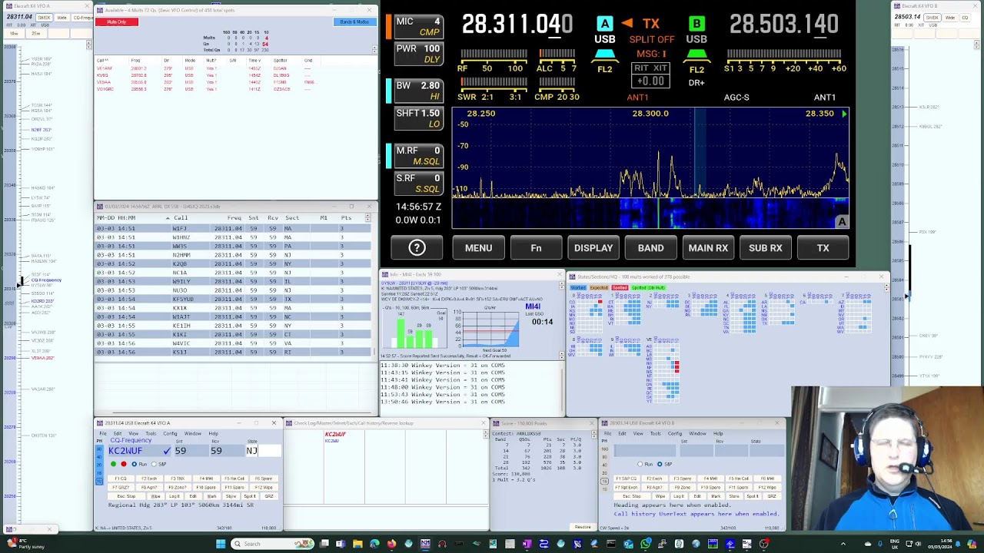Select the Run radio button in VFO A window

pos(134,464)
